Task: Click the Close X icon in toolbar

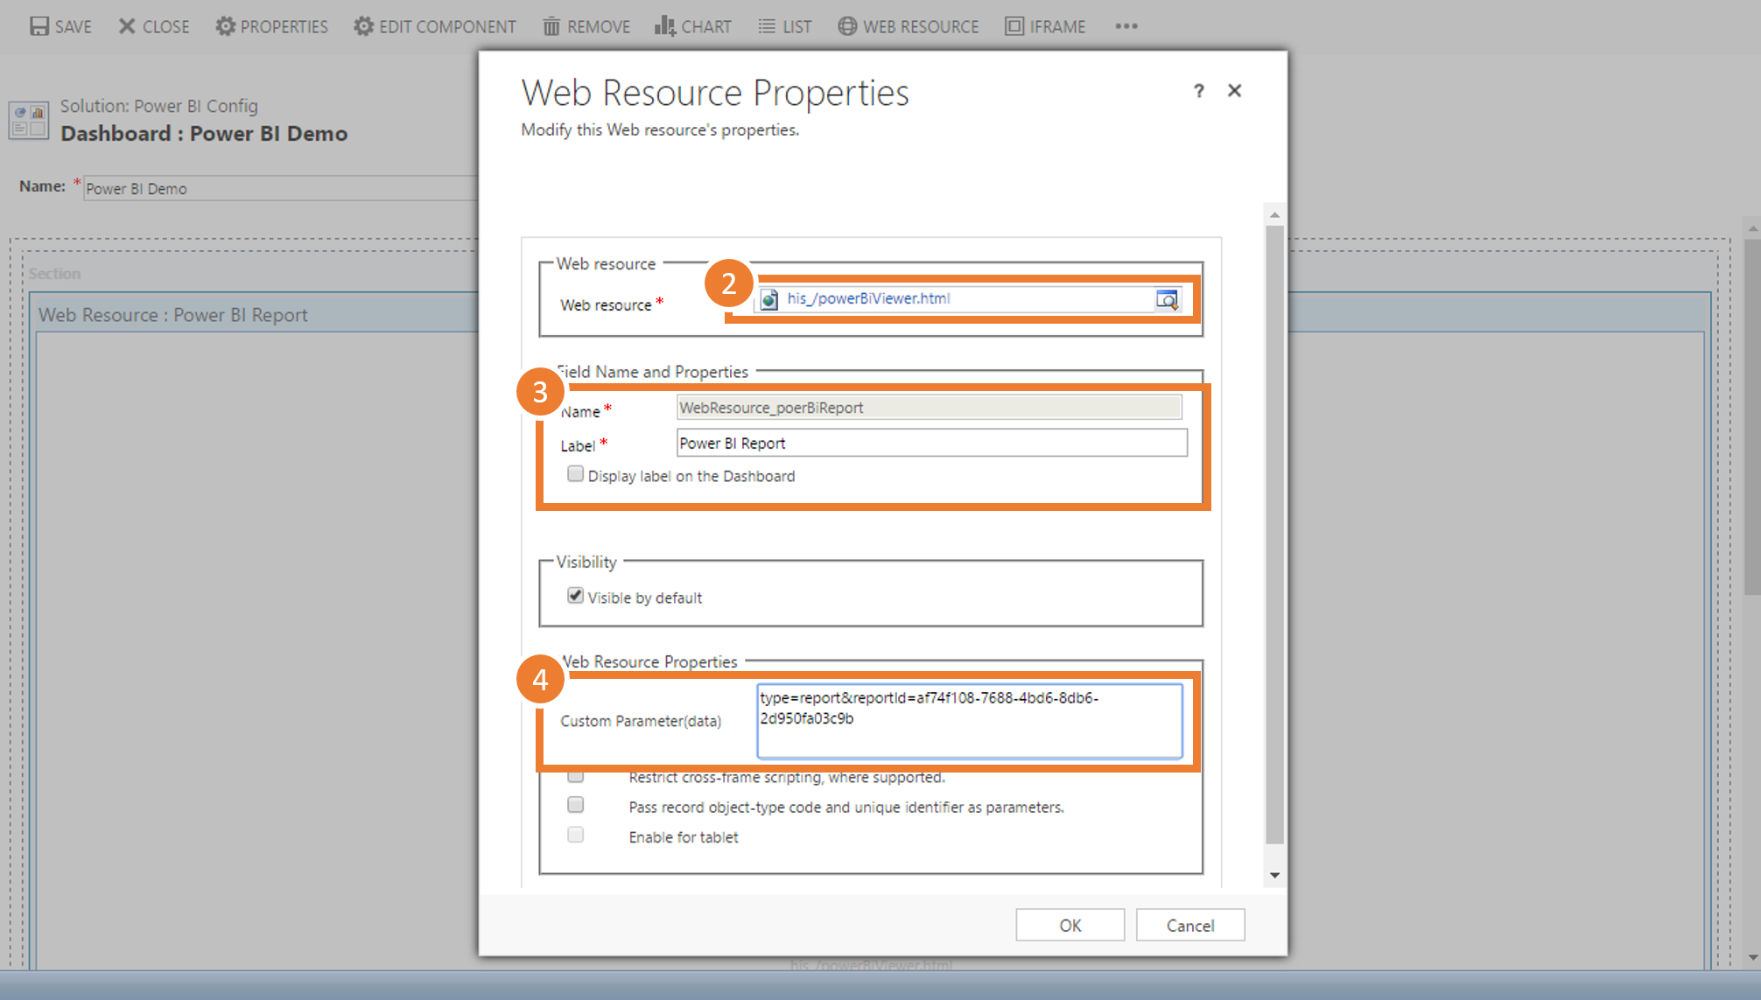Action: (x=127, y=26)
